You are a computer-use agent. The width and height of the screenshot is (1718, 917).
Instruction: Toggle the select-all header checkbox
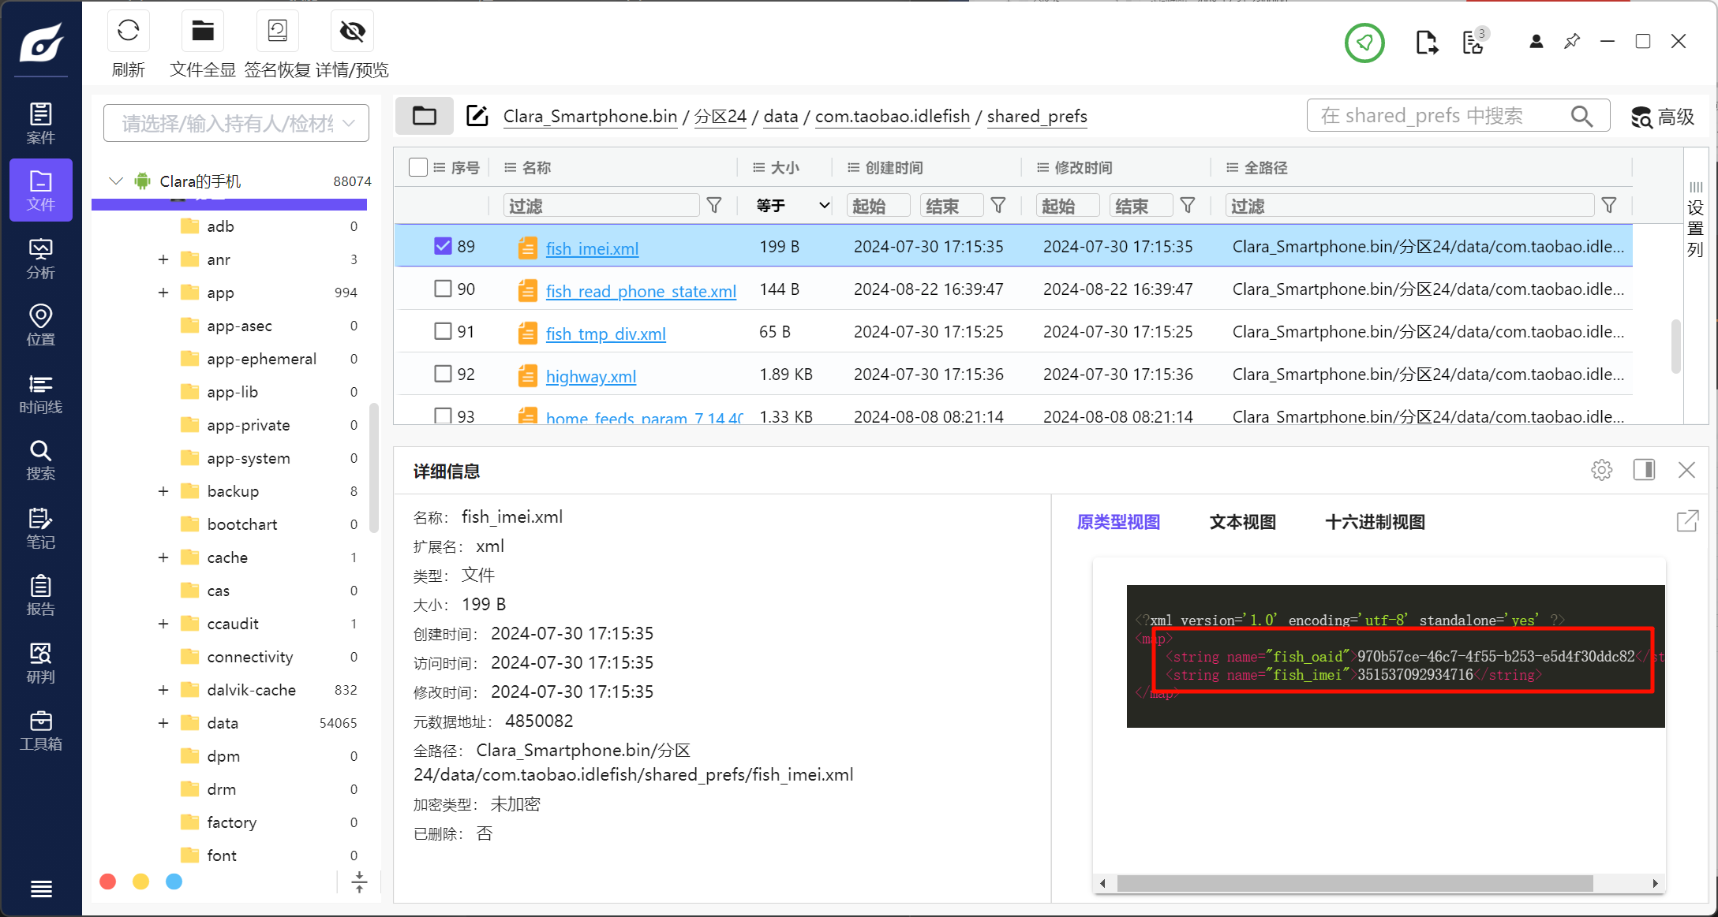click(x=418, y=167)
